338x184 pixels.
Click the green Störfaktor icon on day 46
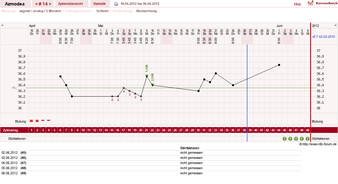pos(290,139)
